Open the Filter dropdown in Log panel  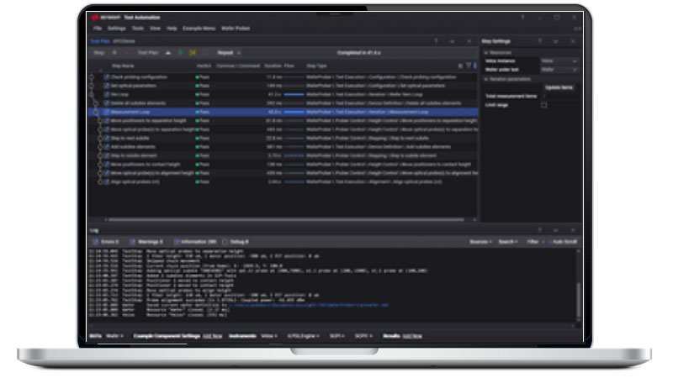point(535,242)
